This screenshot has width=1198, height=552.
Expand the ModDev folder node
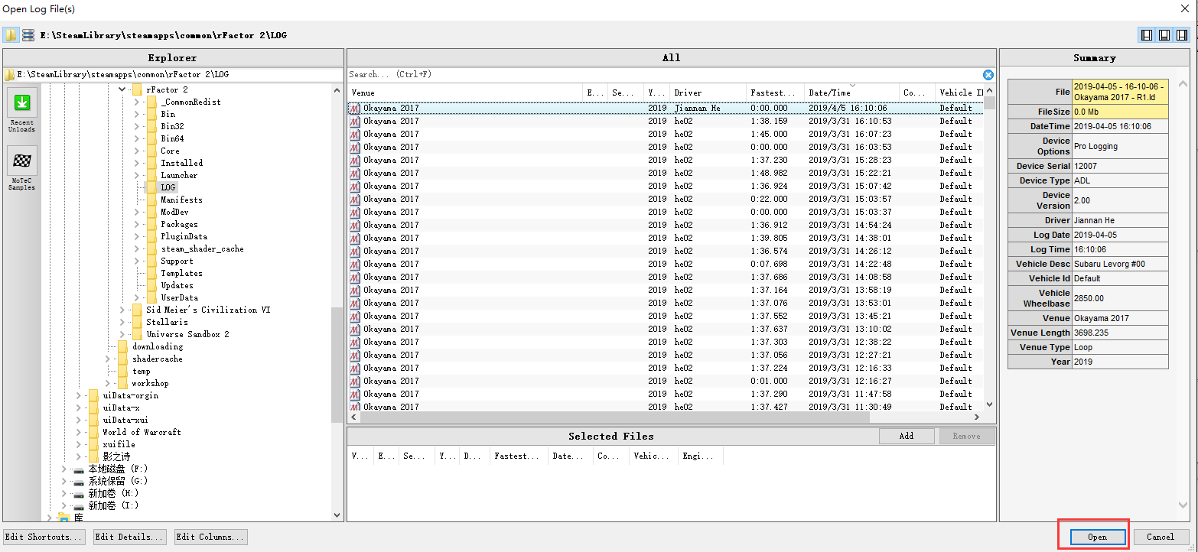[x=137, y=212]
